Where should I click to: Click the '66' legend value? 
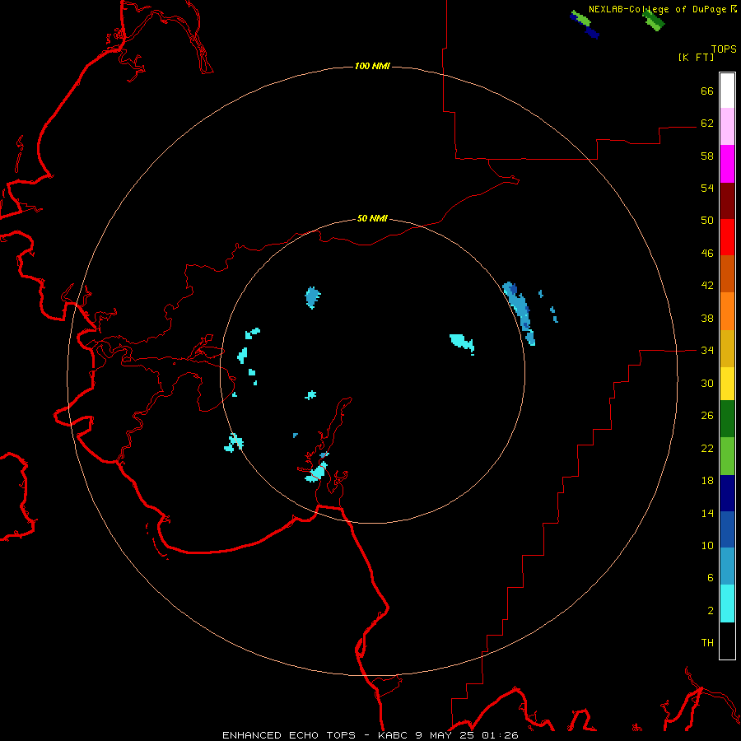point(707,91)
